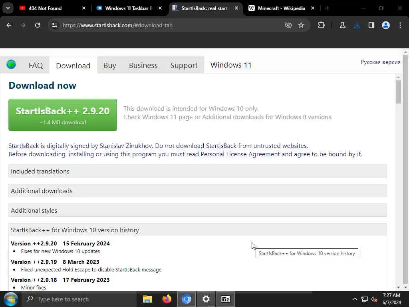Open site information icon in address bar
The height and width of the screenshot is (307, 409).
(54, 25)
